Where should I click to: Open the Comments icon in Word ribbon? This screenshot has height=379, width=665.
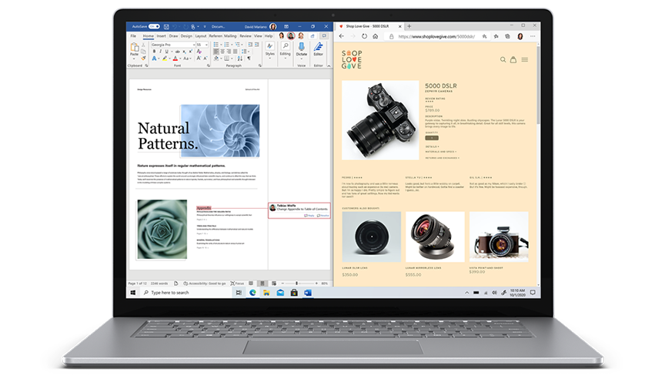(324, 36)
